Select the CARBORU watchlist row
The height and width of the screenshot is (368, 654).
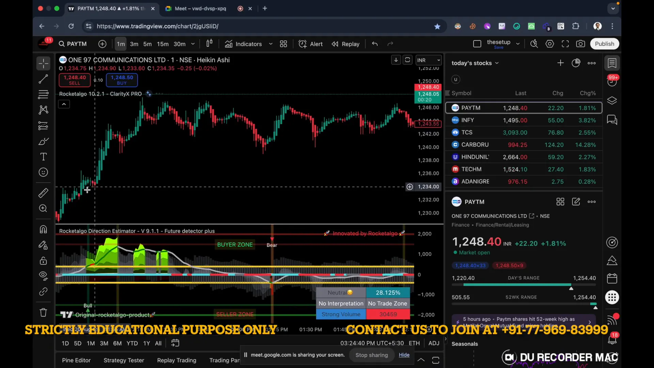(524, 145)
